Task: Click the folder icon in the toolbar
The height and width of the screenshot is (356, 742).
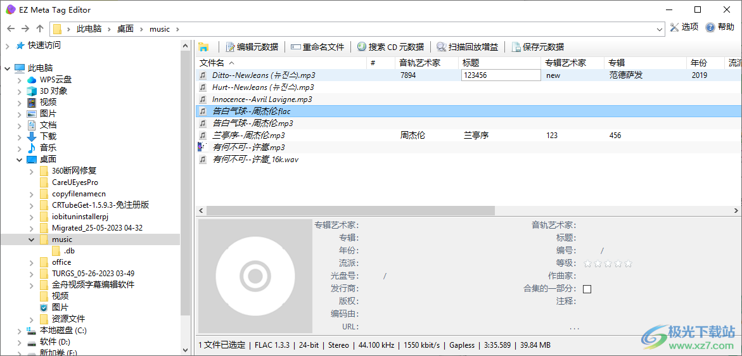Action: coord(203,47)
